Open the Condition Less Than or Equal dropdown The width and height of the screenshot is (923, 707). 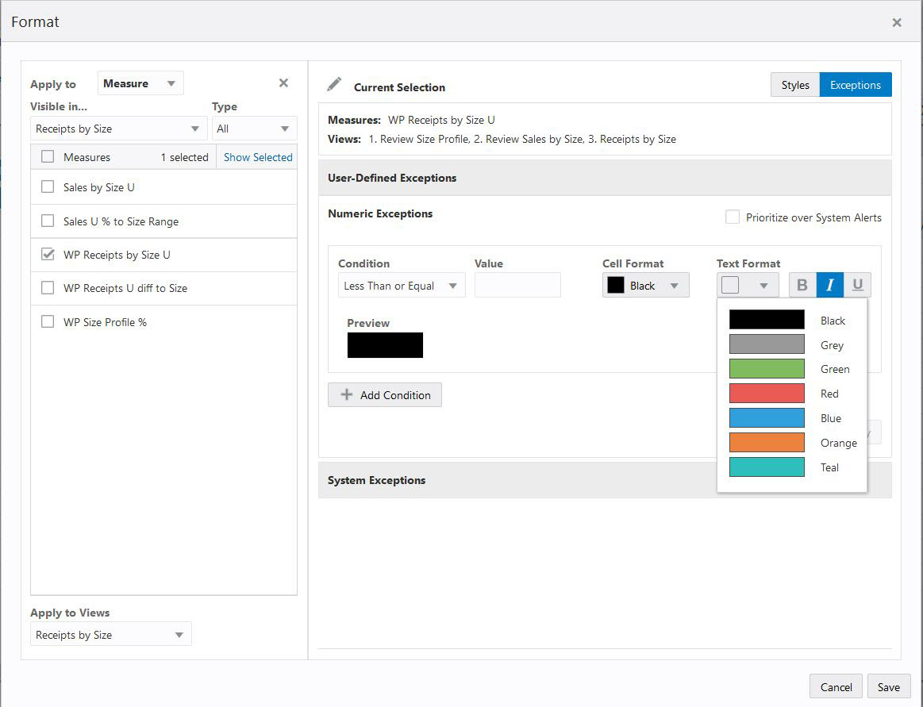pyautogui.click(x=402, y=286)
